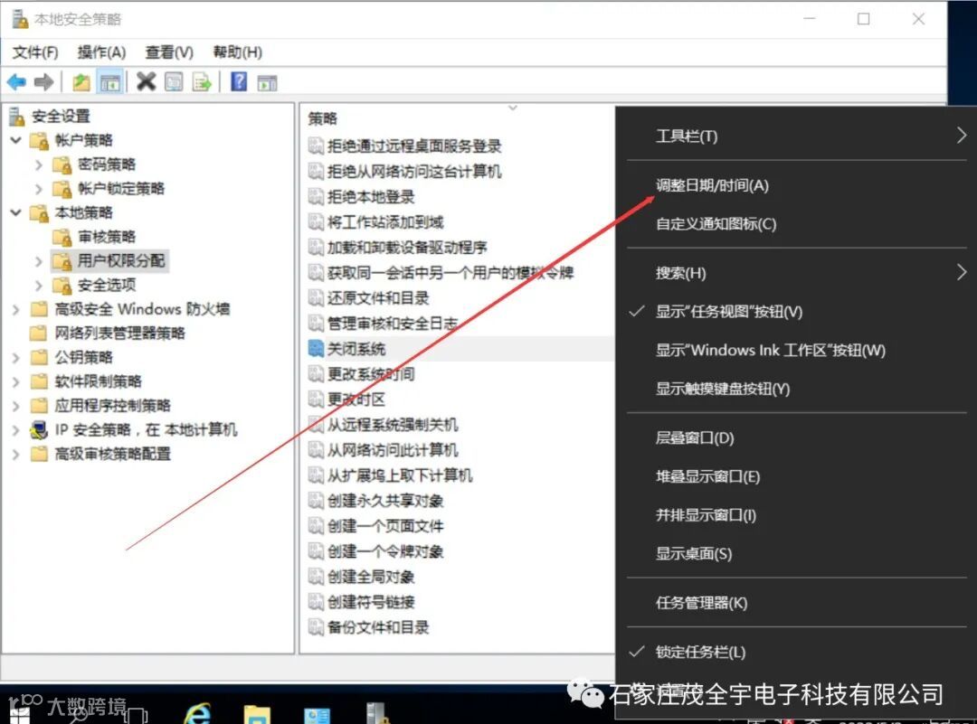Click the 审核策略 folder icon

(x=62, y=237)
